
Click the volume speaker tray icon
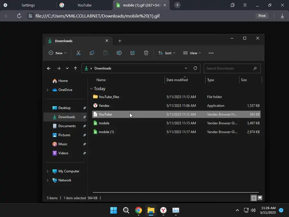point(253,210)
